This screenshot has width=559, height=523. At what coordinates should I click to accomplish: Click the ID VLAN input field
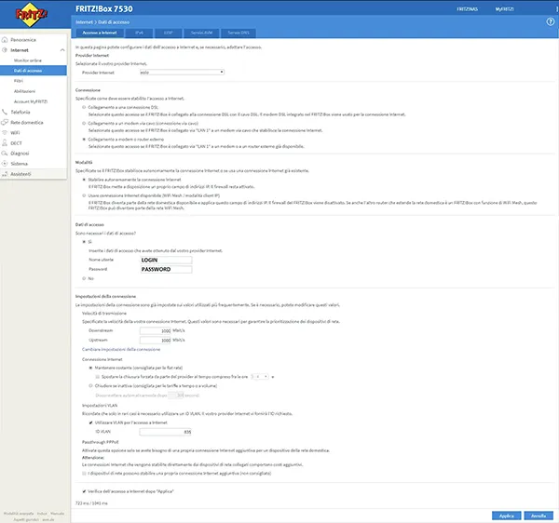164,432
